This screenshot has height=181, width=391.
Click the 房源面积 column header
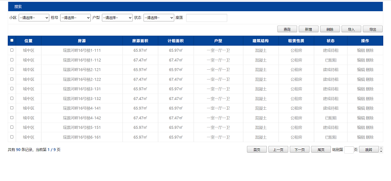(140, 41)
